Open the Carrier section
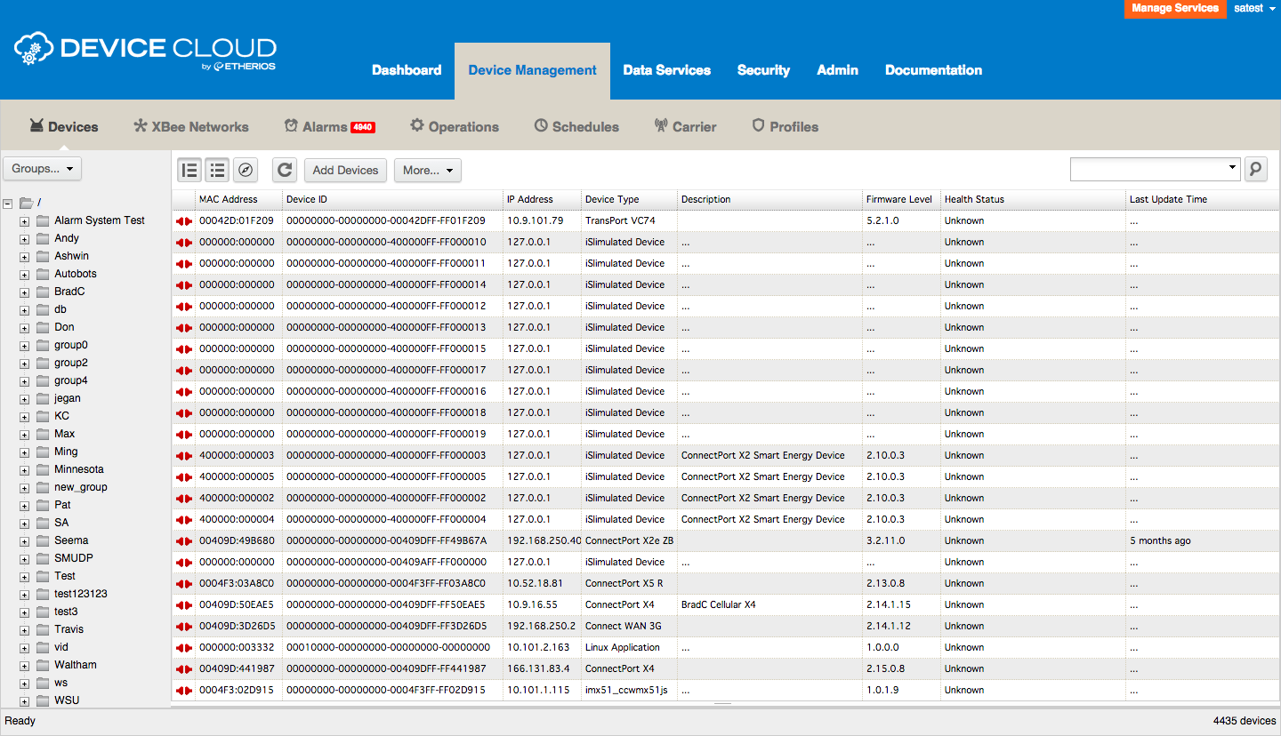The image size is (1281, 736). tap(685, 126)
